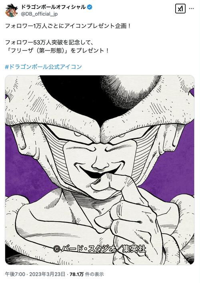Click the 78.1万 view count
The width and height of the screenshot is (200, 283).
click(76, 274)
